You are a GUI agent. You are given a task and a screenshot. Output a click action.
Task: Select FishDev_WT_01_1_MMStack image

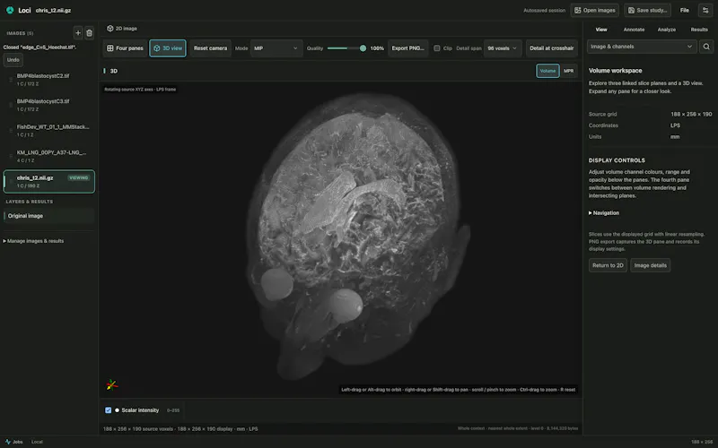[49, 131]
